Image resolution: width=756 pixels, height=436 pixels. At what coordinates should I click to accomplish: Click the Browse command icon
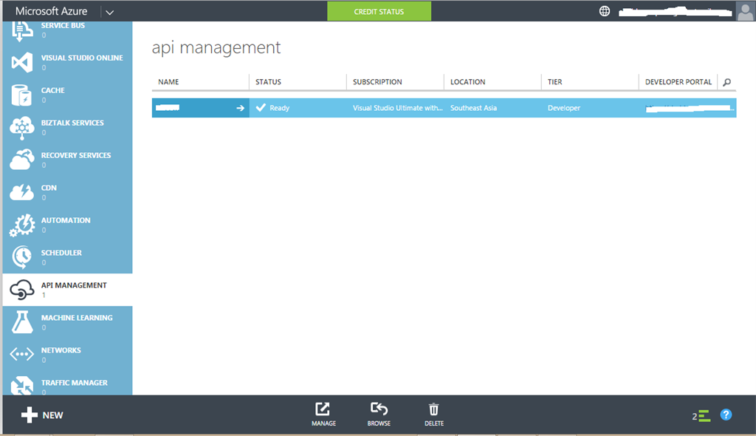pyautogui.click(x=379, y=409)
